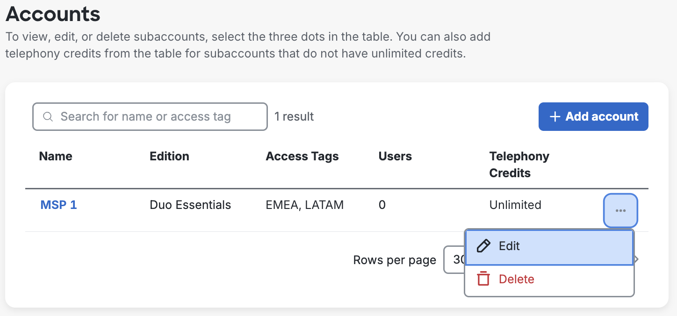Click the Duo Essentials edition cell
This screenshot has height=316, width=677.
pyautogui.click(x=190, y=205)
